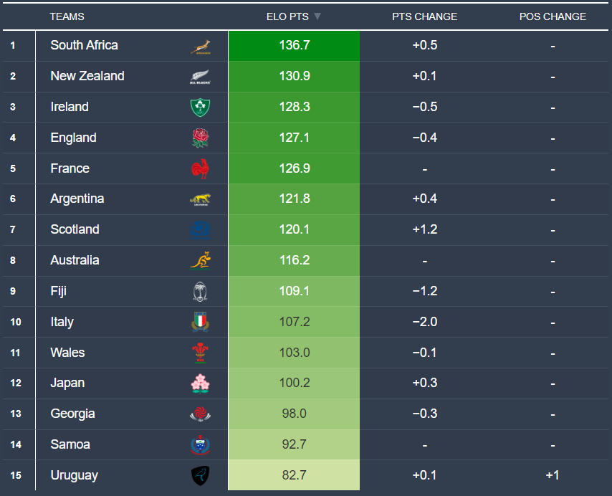Viewport: 612px width, 496px height.
Task: Click the sort arrow beside ELO PTS
Action: pos(317,16)
